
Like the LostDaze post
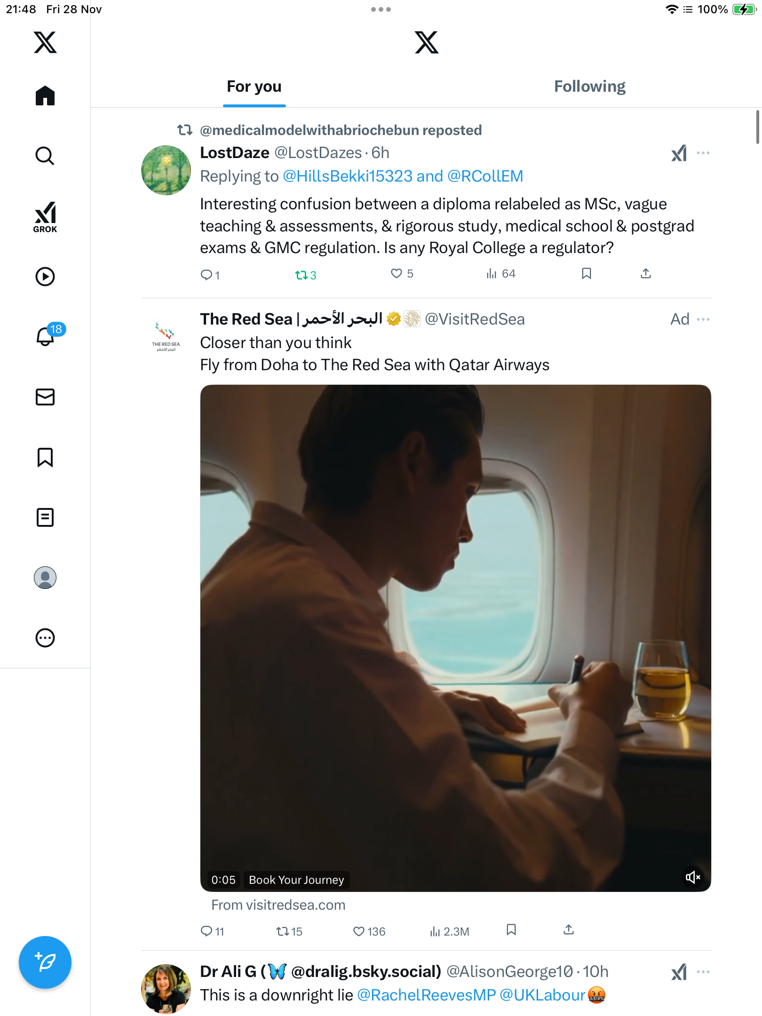pos(397,274)
